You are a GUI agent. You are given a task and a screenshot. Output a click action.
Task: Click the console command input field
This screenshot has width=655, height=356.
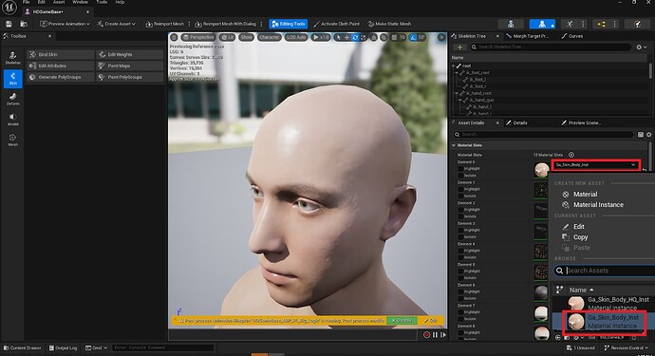(x=163, y=347)
